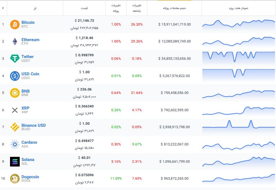Click the Ethereum diamond logo

pos(15,41)
